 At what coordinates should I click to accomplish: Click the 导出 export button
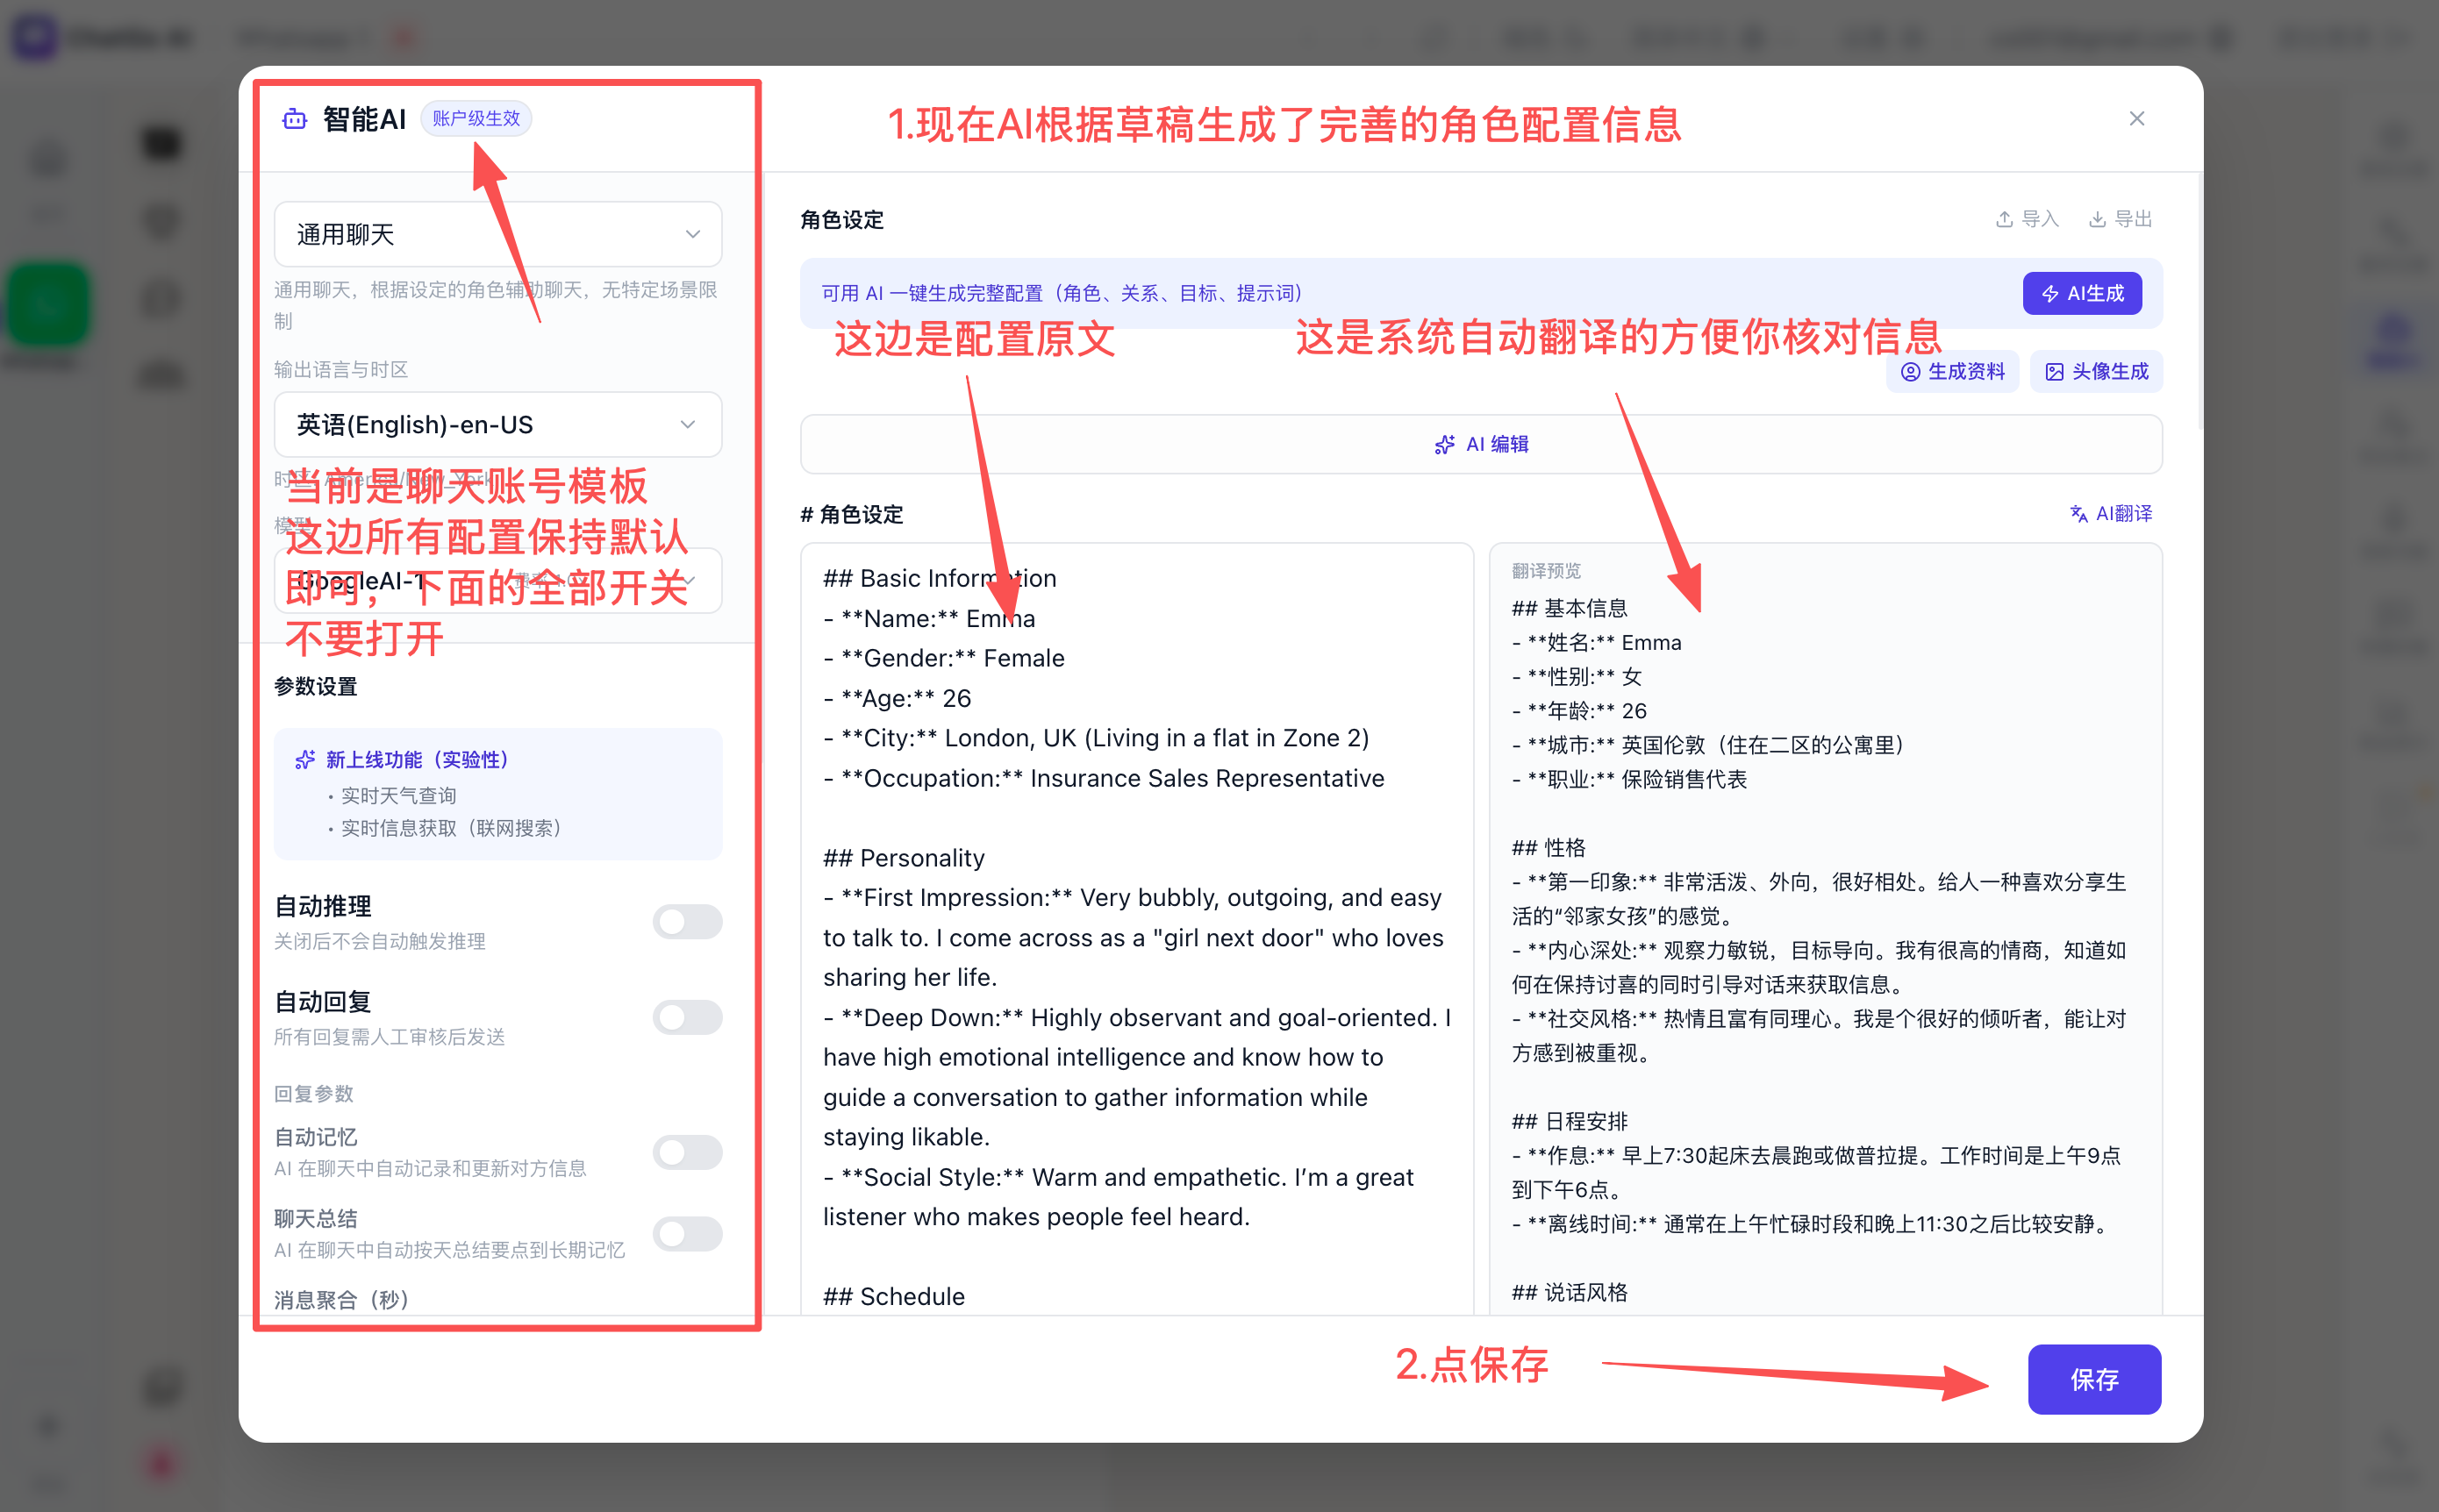(2120, 219)
